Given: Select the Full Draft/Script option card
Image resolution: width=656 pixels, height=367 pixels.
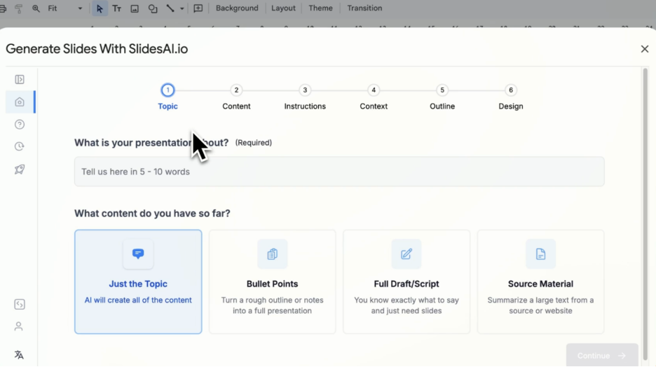Looking at the screenshot, I should pyautogui.click(x=406, y=282).
